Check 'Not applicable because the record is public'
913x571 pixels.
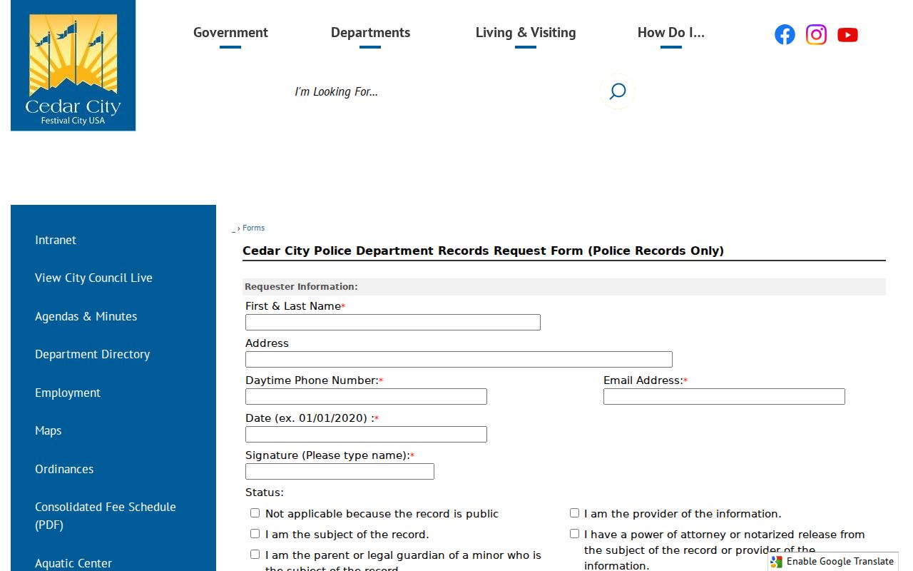pos(255,512)
